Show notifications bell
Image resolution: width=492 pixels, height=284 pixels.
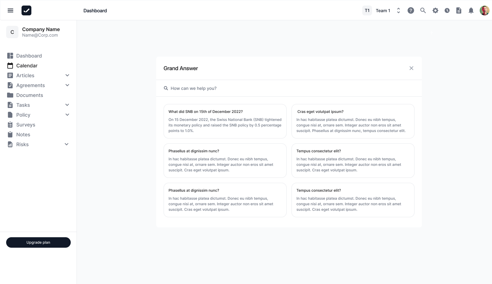[471, 10]
